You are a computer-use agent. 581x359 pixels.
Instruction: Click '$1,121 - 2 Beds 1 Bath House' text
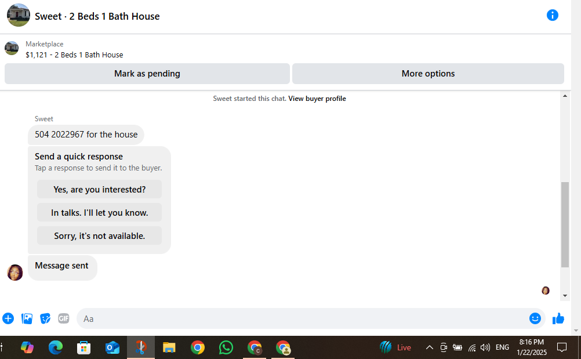tap(74, 55)
